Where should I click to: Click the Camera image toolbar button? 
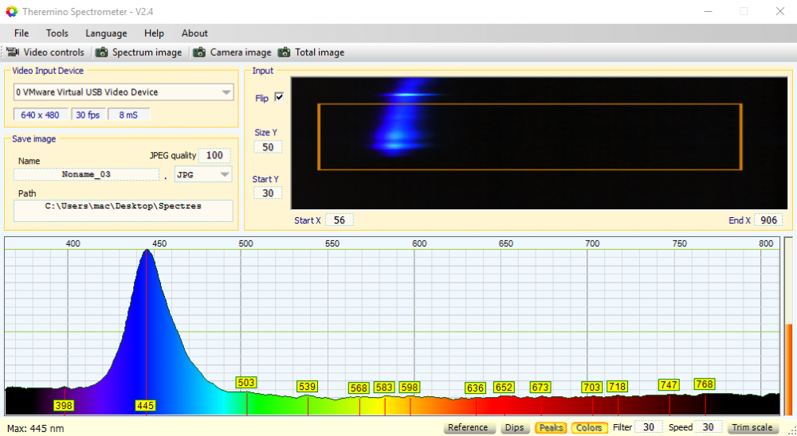click(x=234, y=53)
